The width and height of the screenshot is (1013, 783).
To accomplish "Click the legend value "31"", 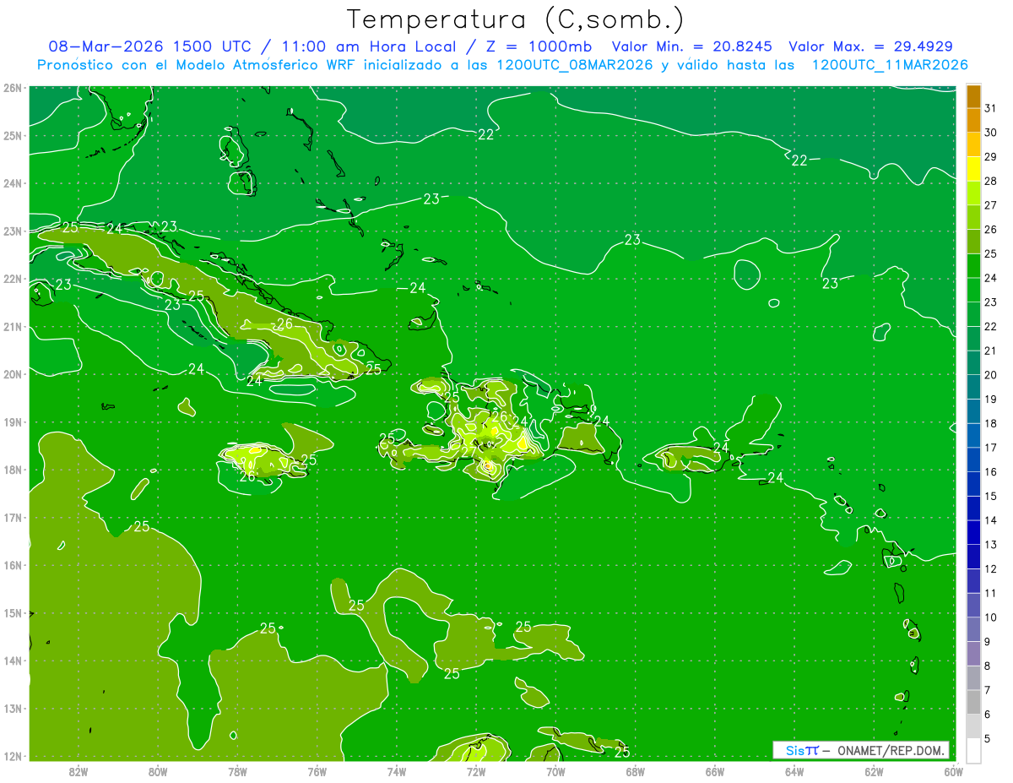I will (990, 108).
